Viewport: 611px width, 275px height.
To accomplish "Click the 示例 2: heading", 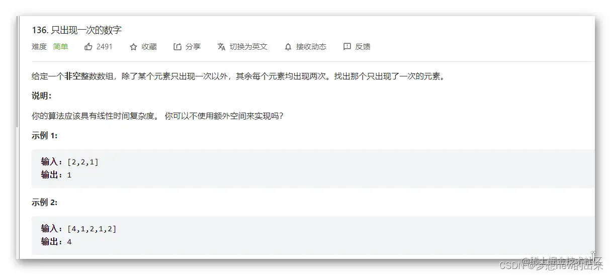I will point(44,203).
